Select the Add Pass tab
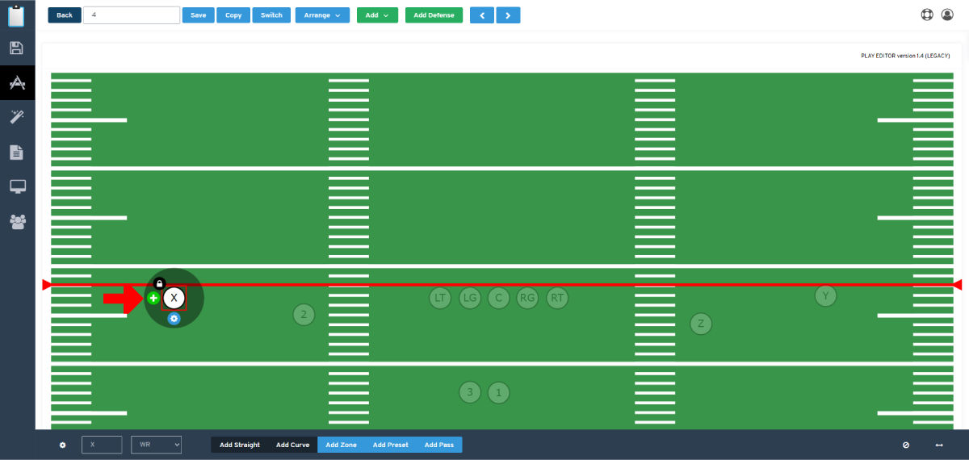 click(439, 445)
